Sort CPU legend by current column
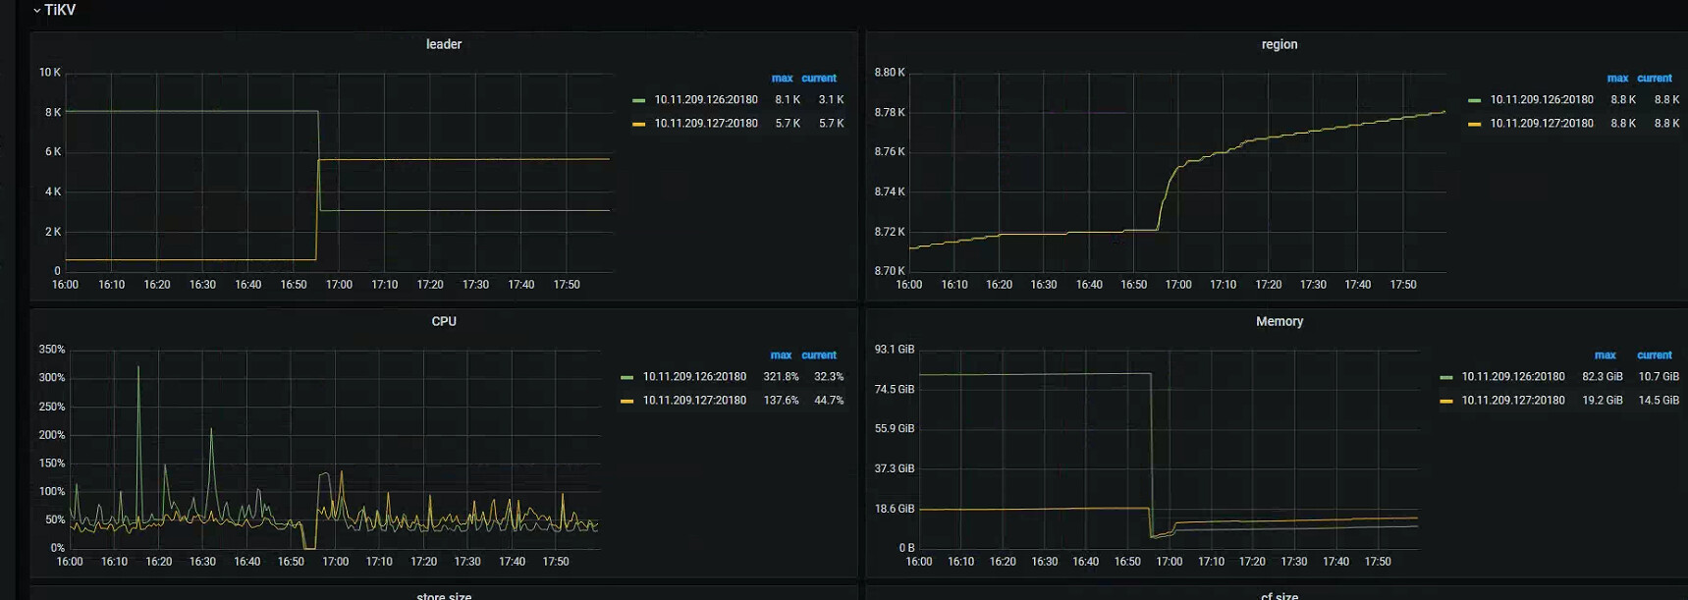This screenshot has height=600, width=1688. tap(818, 355)
